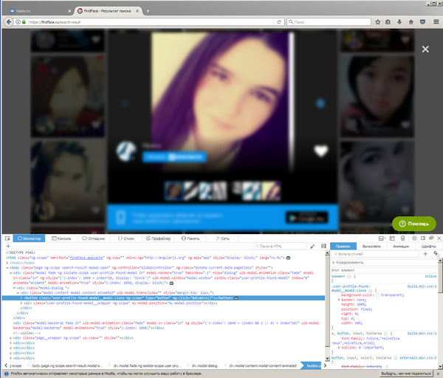Open the transparent background-color swatch

coord(378,295)
